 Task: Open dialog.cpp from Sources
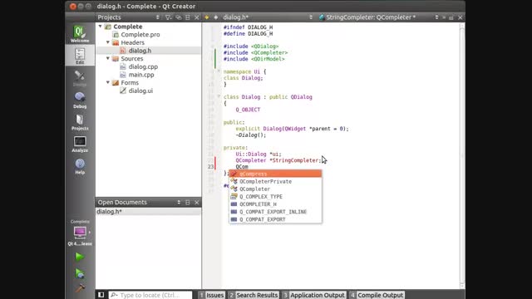[143, 66]
